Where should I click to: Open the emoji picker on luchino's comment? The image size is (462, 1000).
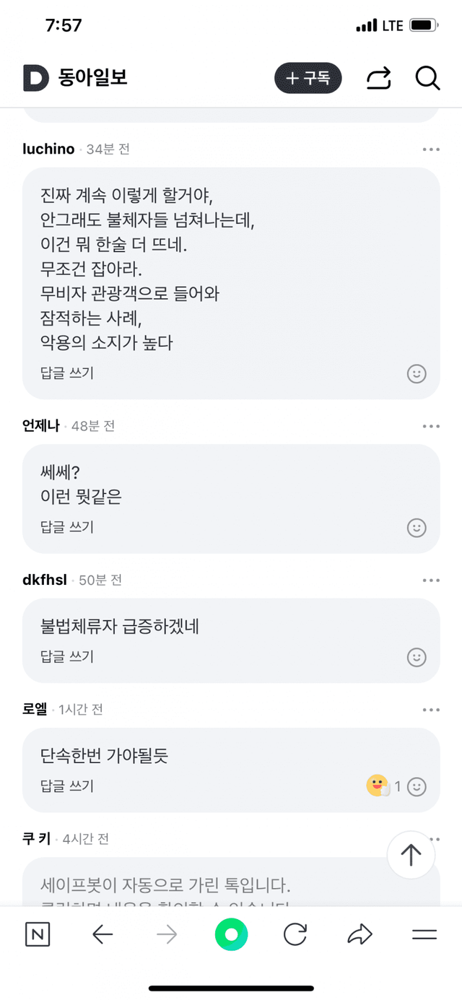[x=416, y=374]
